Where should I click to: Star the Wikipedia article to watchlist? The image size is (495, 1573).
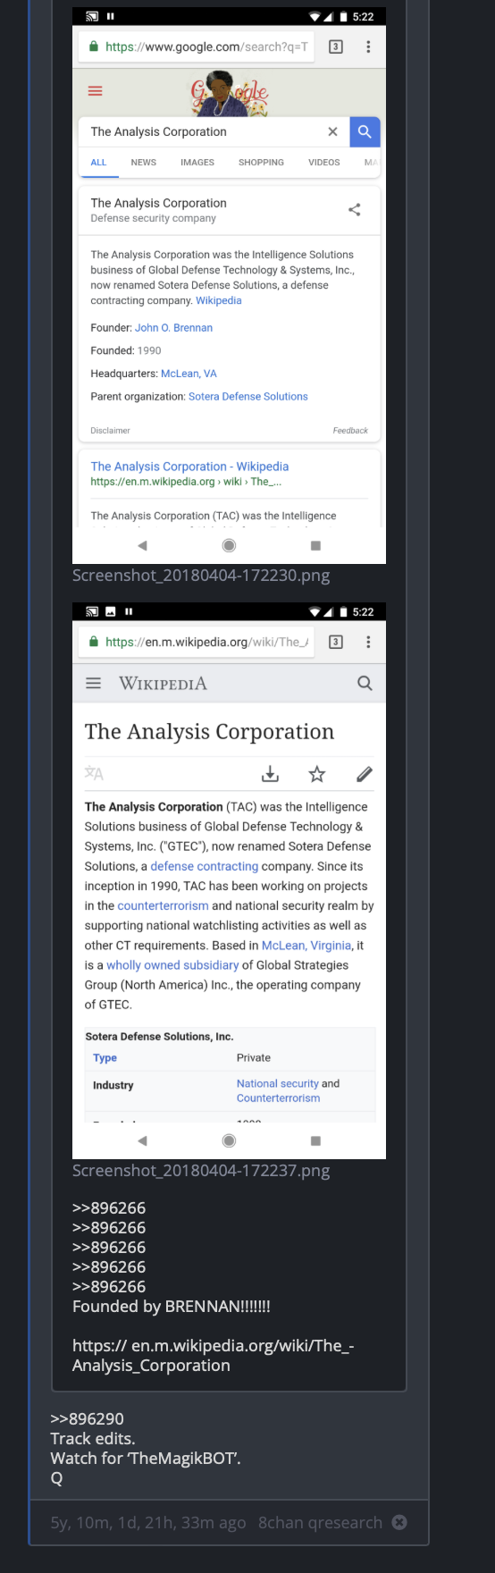[316, 774]
